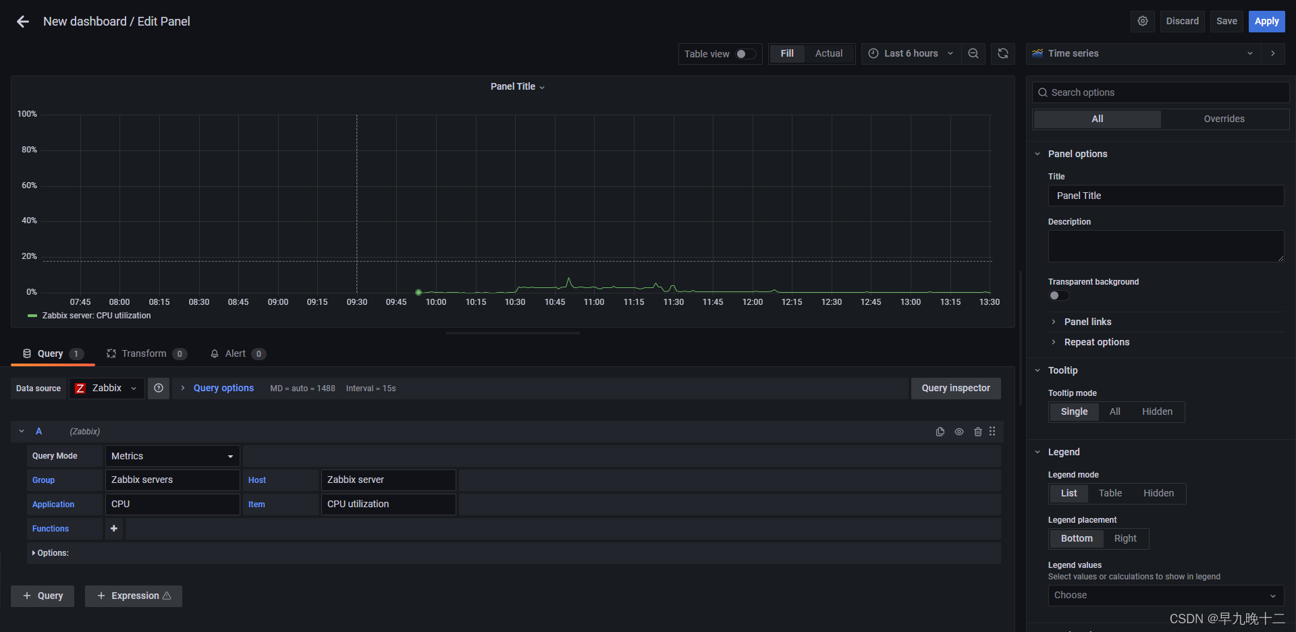Enable the Table view switch

tap(745, 54)
